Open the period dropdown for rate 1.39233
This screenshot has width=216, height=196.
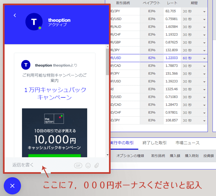(x=194, y=81)
